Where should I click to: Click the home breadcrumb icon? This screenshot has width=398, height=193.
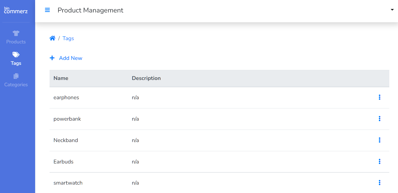pyautogui.click(x=52, y=38)
